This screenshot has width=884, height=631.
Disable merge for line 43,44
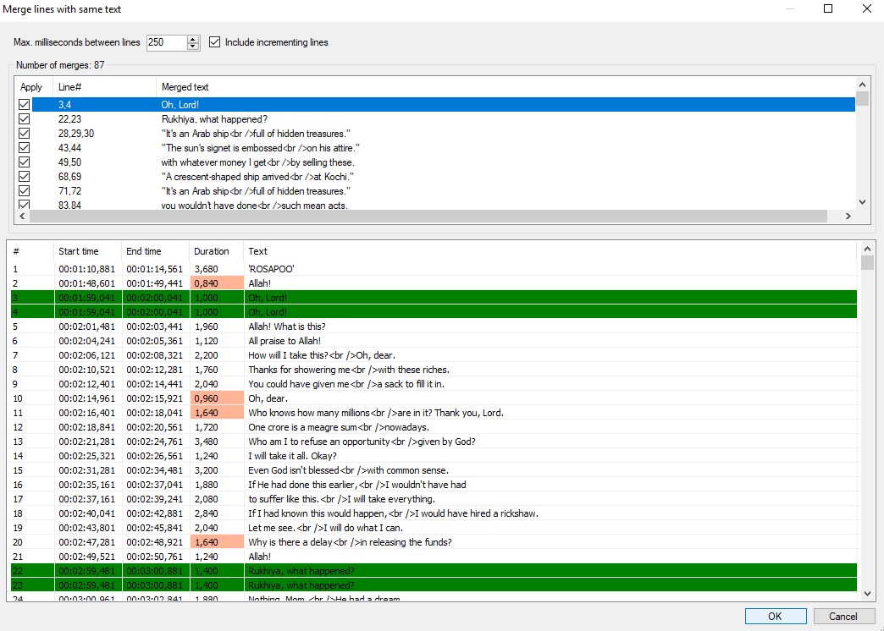(x=25, y=148)
